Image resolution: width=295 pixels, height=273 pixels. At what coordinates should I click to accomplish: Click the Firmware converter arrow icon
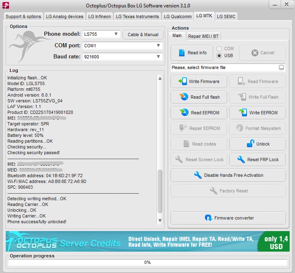pos(208,218)
